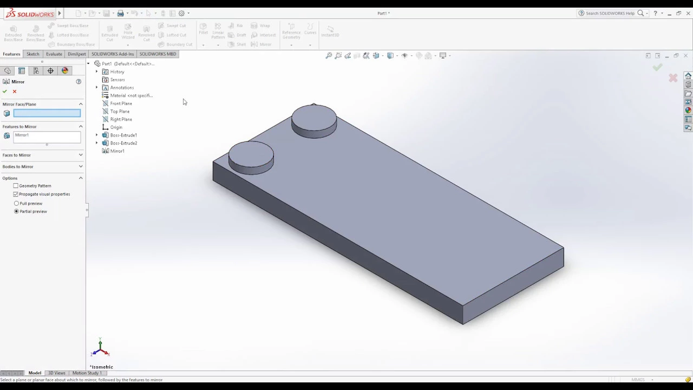Viewport: 693px width, 390px height.
Task: Enable the Geometry Pattern checkbox
Action: pos(16,186)
